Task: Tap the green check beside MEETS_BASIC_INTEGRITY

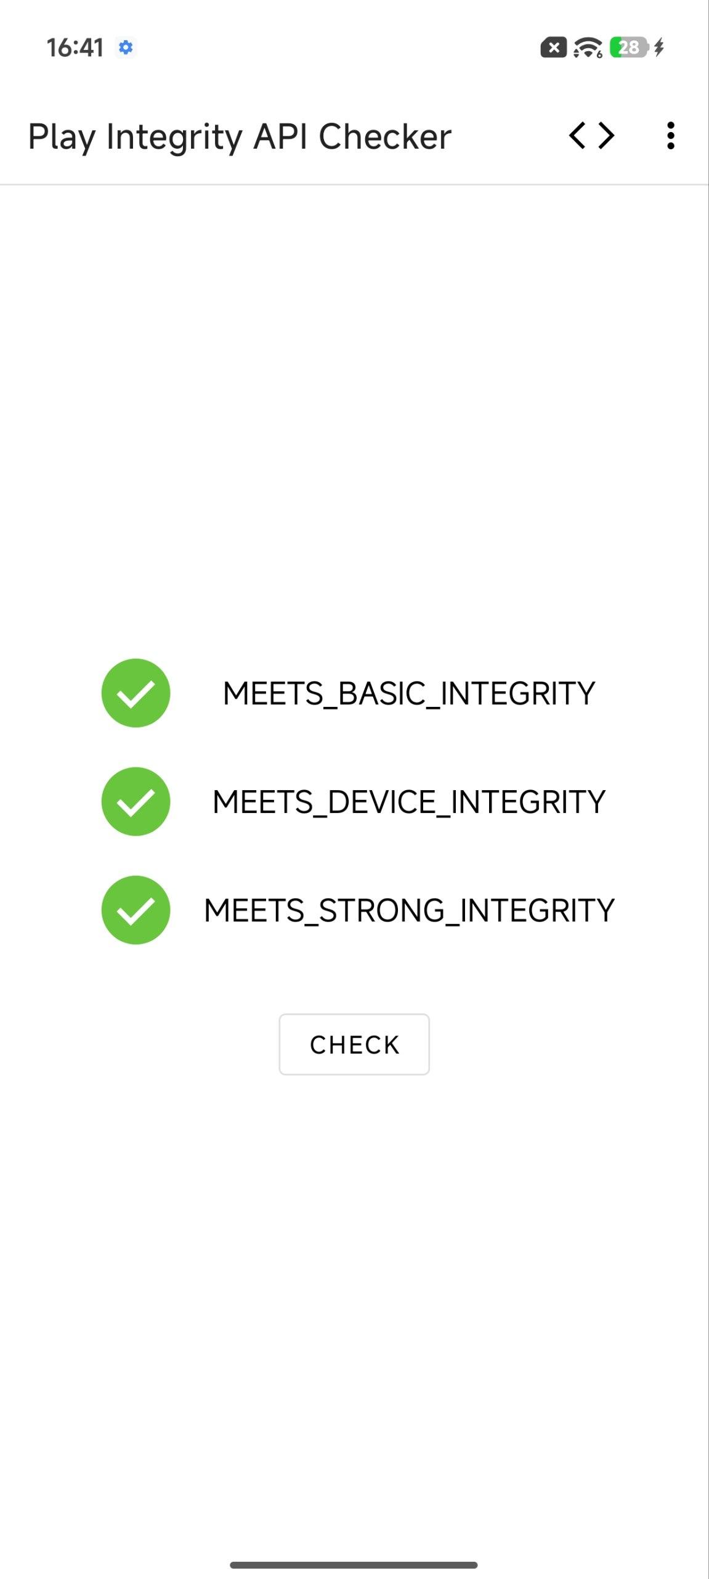Action: [x=136, y=693]
